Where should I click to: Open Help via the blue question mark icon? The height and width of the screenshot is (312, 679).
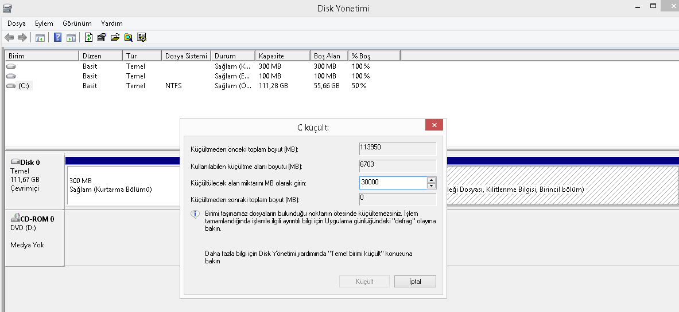tap(58, 37)
